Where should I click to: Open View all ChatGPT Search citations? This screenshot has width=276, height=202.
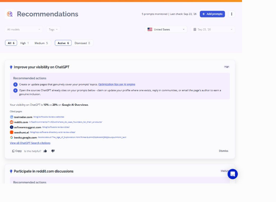(30, 143)
